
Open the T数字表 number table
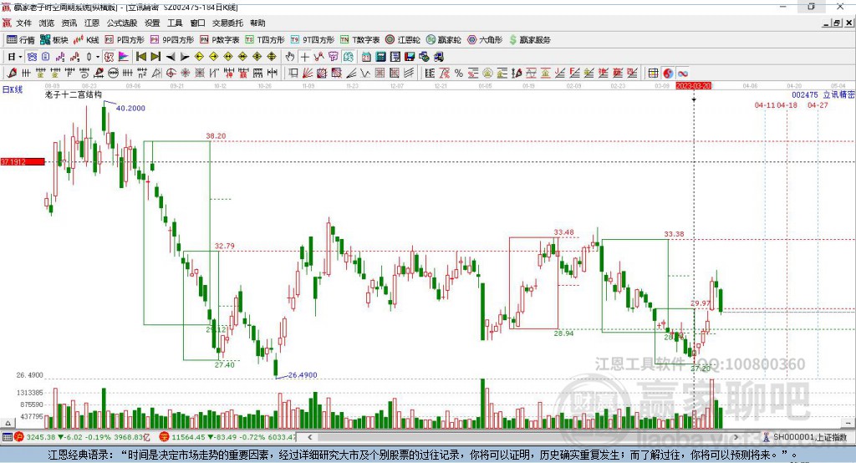(x=359, y=40)
